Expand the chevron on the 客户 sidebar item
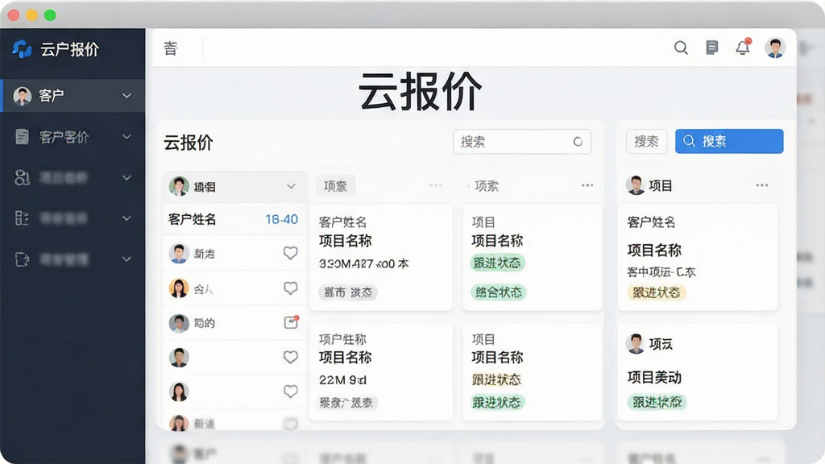This screenshot has height=464, width=825. [x=126, y=96]
